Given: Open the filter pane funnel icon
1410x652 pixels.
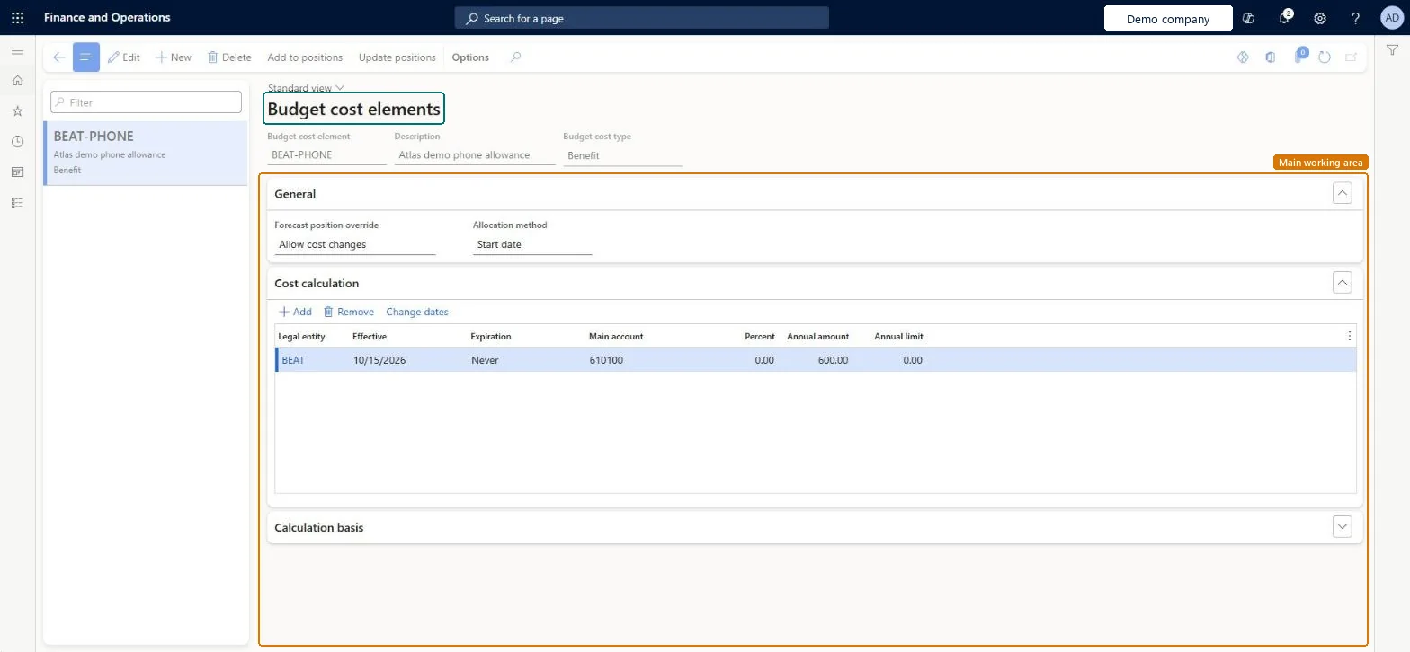Looking at the screenshot, I should click(x=1392, y=51).
